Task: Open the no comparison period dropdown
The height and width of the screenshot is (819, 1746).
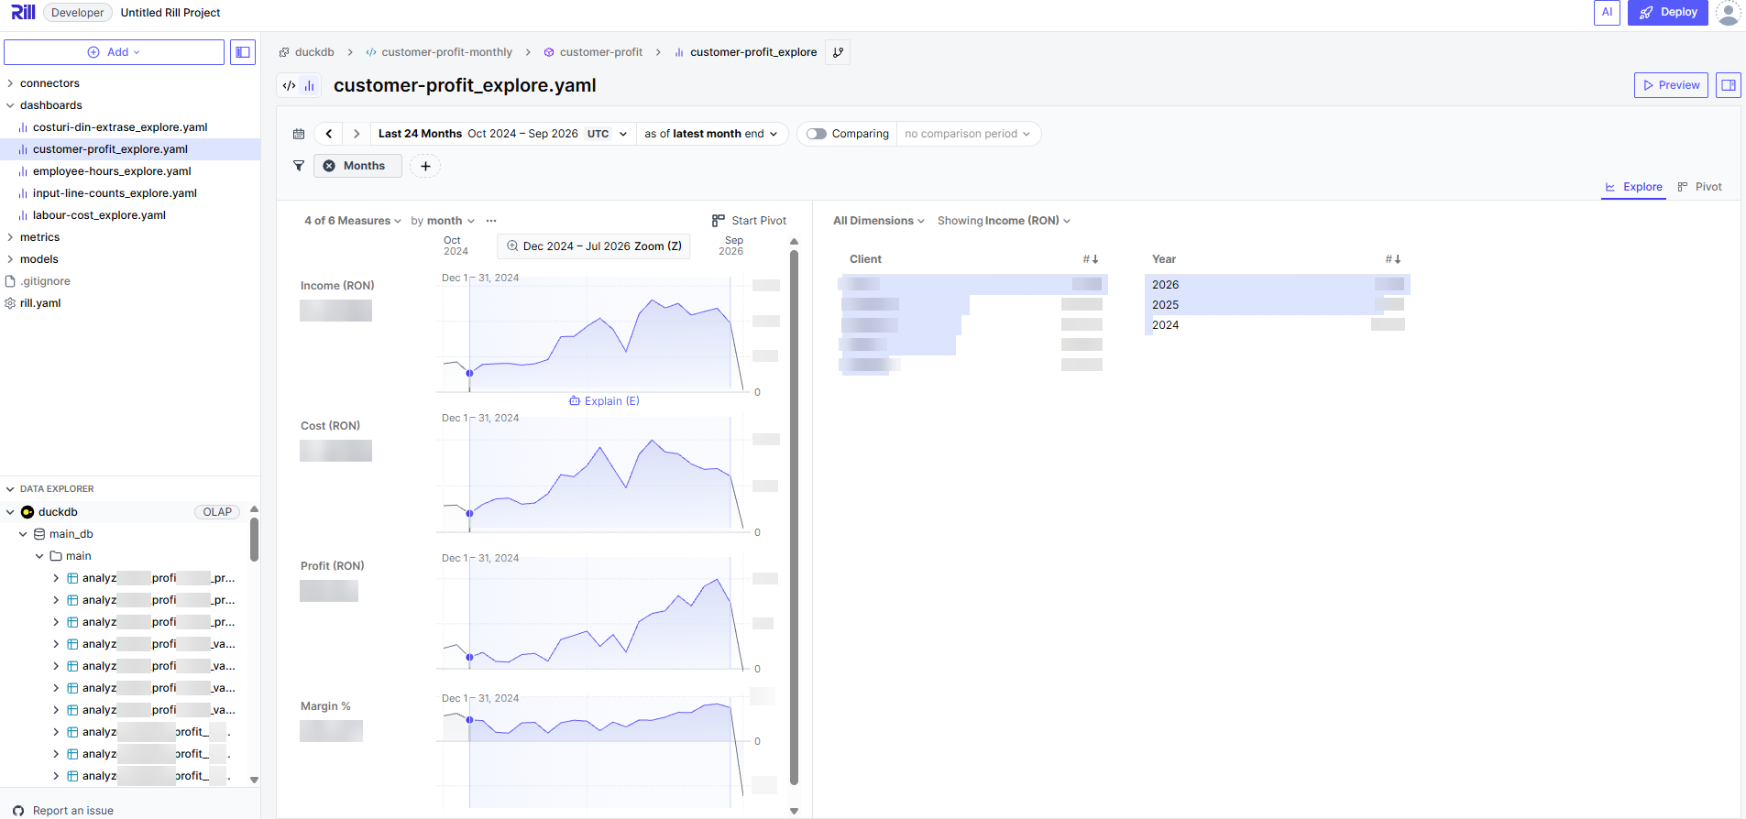Action: pos(968,134)
